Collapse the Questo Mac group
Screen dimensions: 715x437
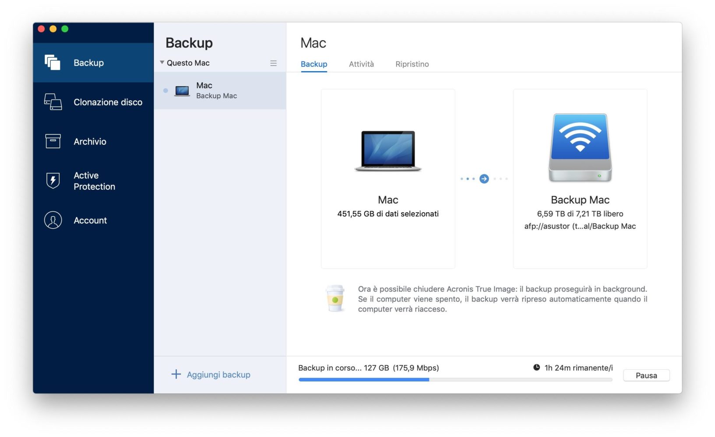coord(162,62)
